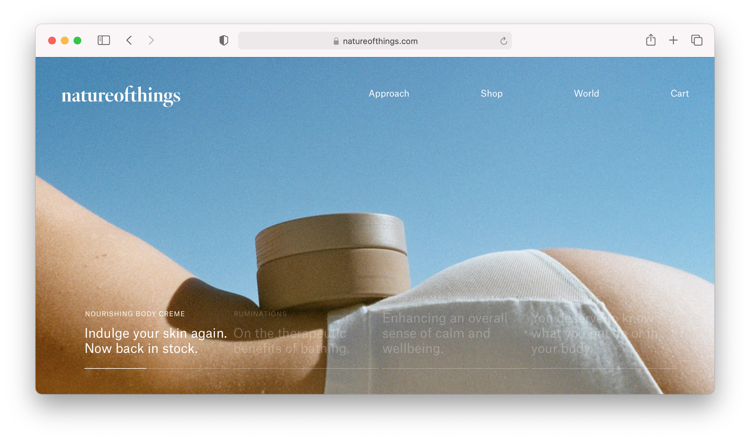Open the Approach page
The height and width of the screenshot is (441, 750).
click(x=388, y=93)
